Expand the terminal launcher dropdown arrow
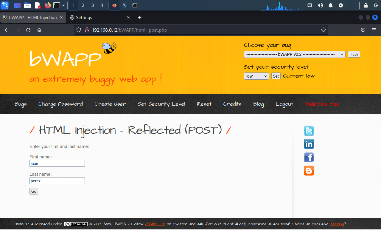The image size is (381, 230). coord(63,5)
